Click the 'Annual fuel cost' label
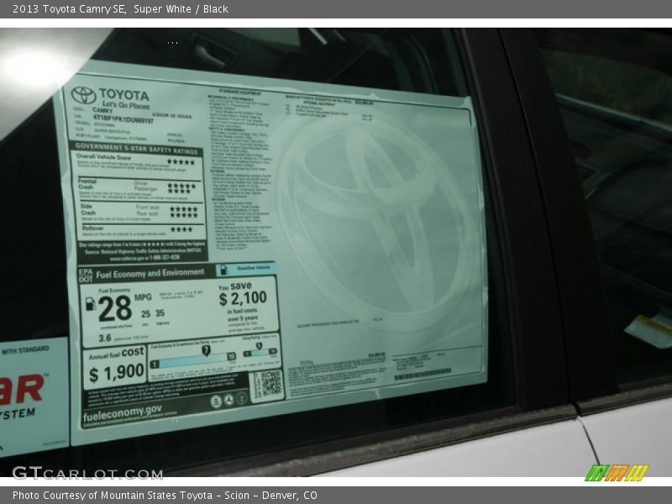This screenshot has height=504, width=672. 116,353
